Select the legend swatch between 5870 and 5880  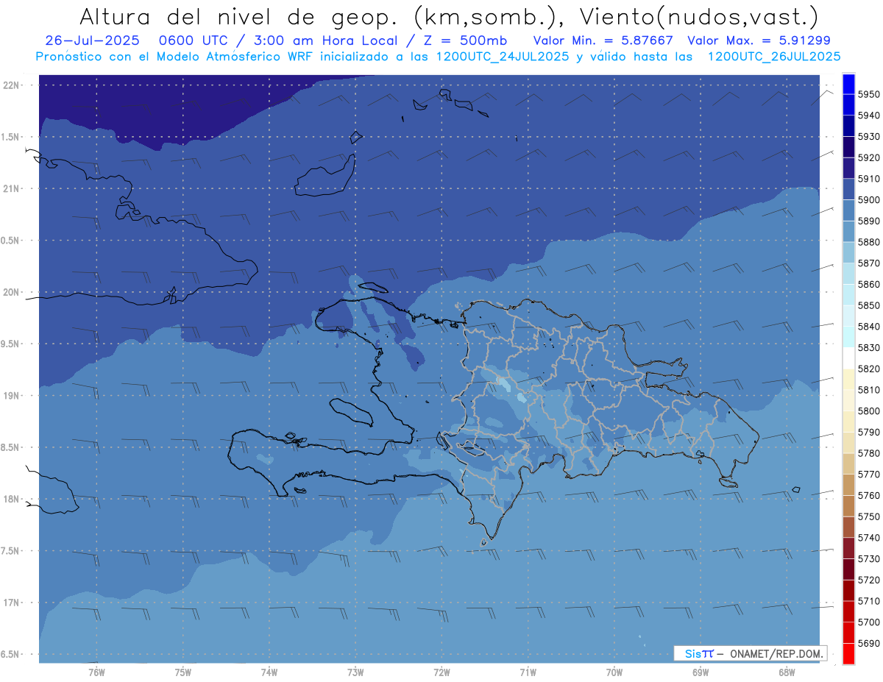pyautogui.click(x=848, y=252)
